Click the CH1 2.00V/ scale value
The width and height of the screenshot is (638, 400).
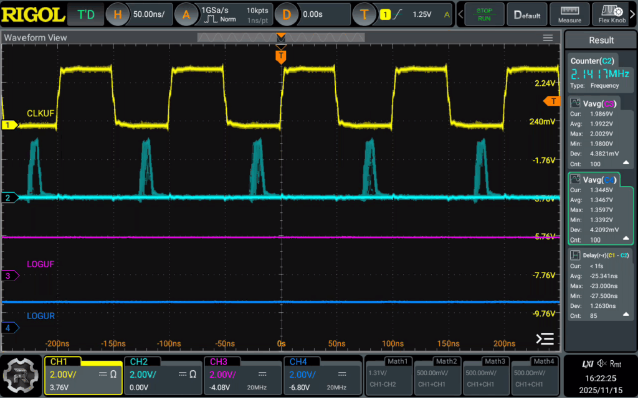tap(63, 374)
